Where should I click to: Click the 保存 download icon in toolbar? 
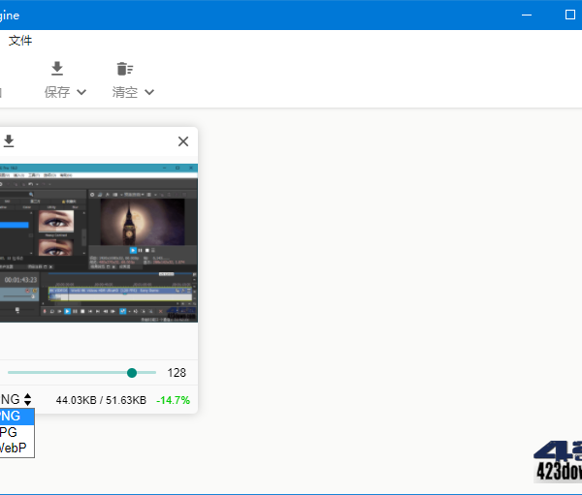pos(57,69)
